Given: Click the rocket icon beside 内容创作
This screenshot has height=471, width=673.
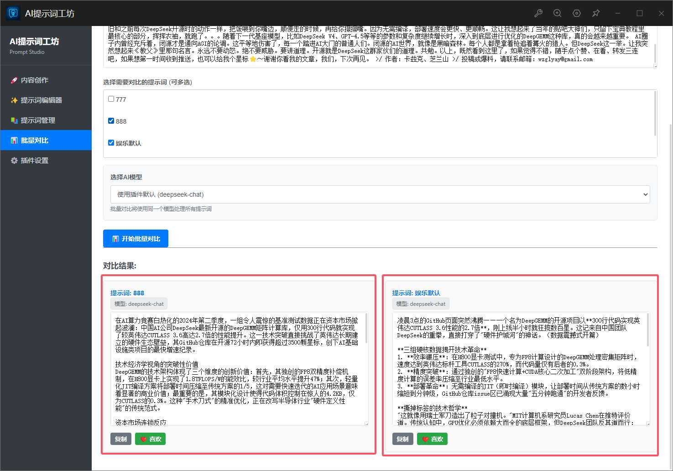Looking at the screenshot, I should 14,80.
